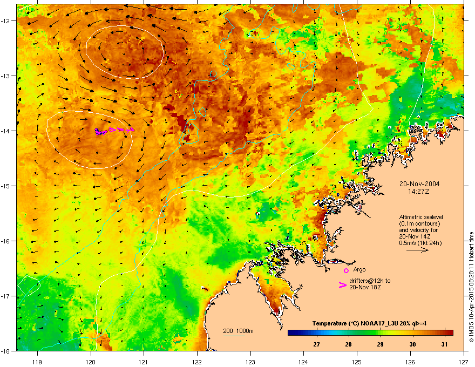Click the 0.5m/s velocity scale arrow

(417, 250)
